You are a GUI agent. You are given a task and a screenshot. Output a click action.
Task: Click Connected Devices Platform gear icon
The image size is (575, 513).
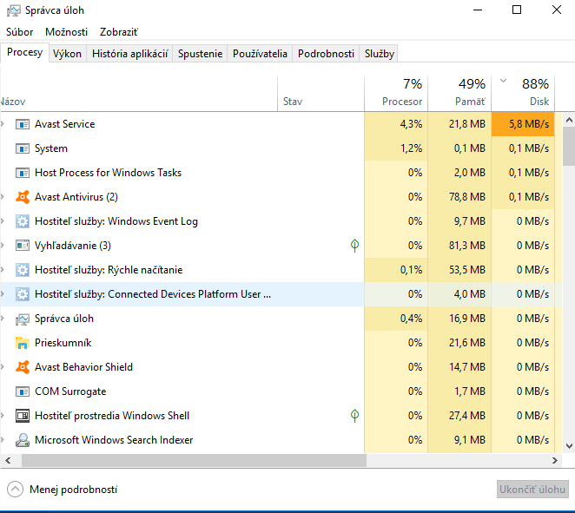click(23, 294)
